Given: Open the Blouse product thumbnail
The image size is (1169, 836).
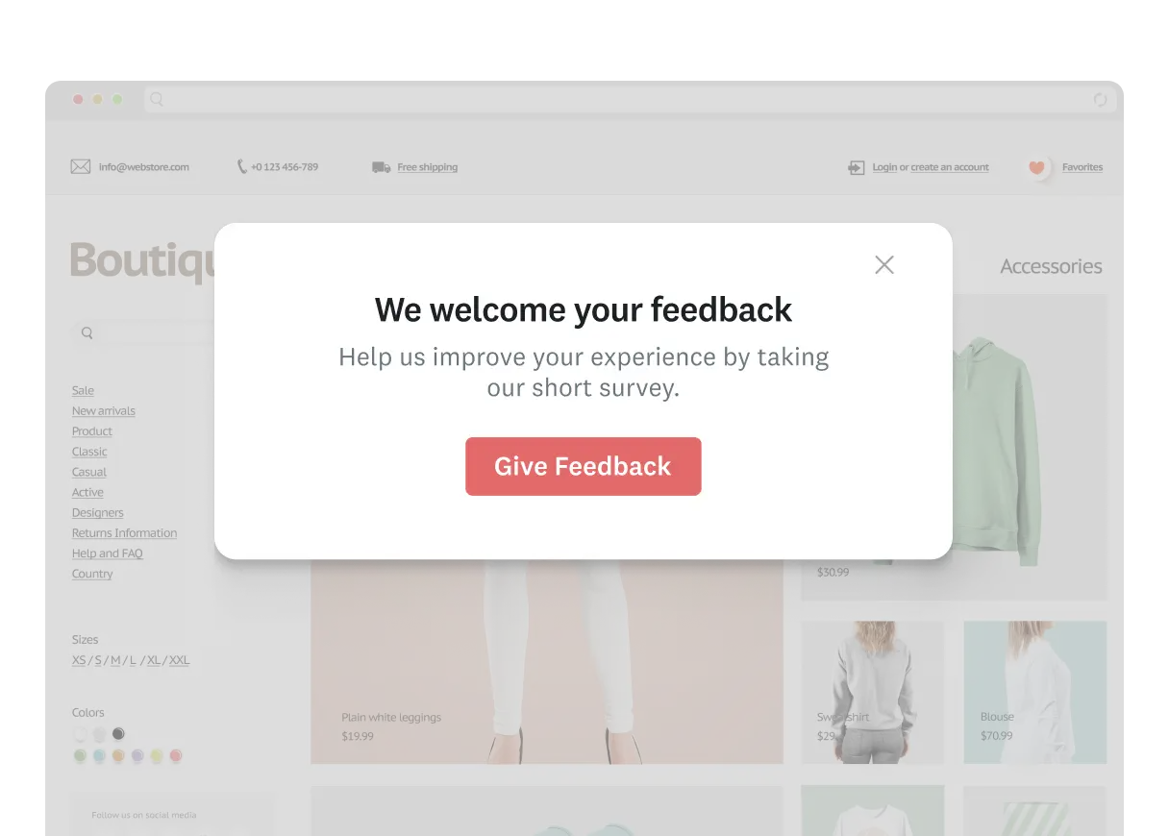Looking at the screenshot, I should (1035, 692).
